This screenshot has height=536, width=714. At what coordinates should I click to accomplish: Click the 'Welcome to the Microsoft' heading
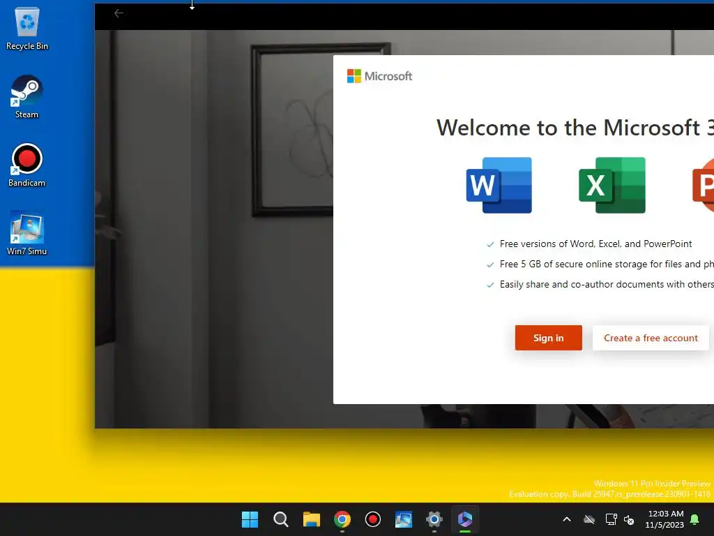tap(575, 127)
